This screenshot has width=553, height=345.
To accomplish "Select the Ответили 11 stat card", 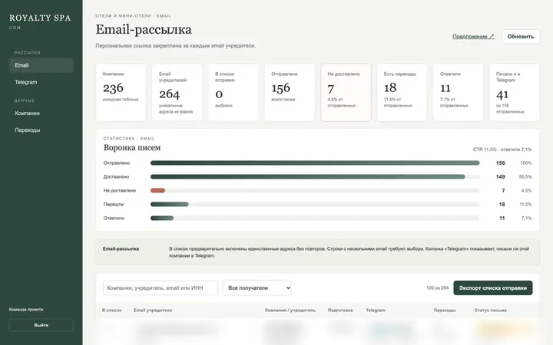I will (x=458, y=92).
